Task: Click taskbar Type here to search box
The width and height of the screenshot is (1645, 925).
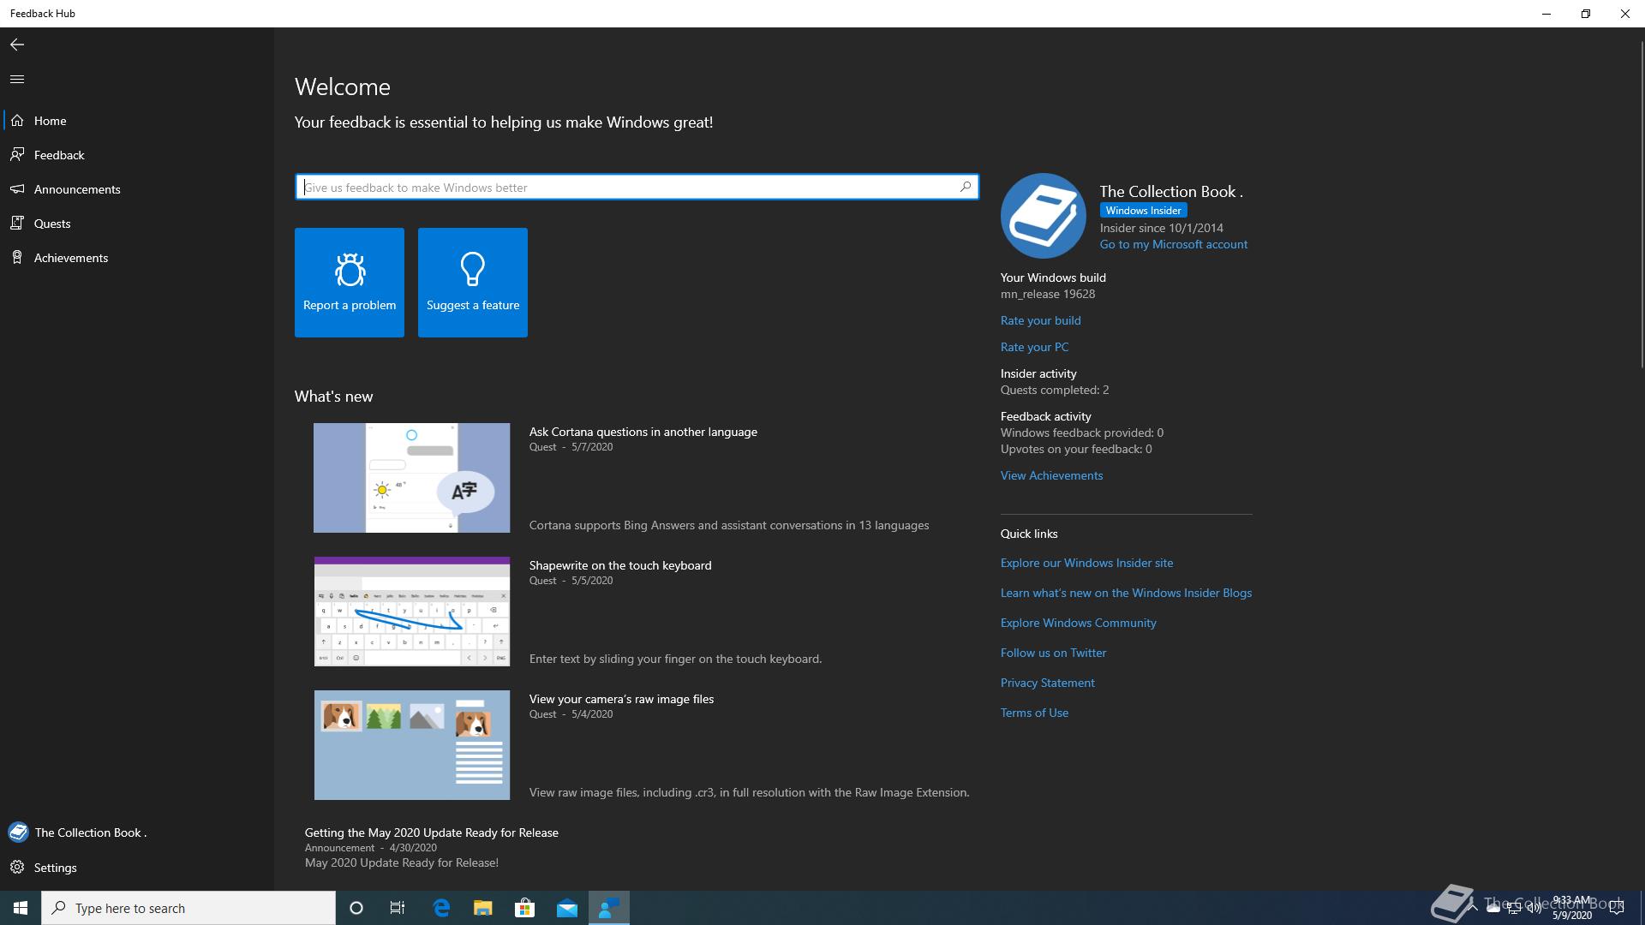Action: pos(188,908)
